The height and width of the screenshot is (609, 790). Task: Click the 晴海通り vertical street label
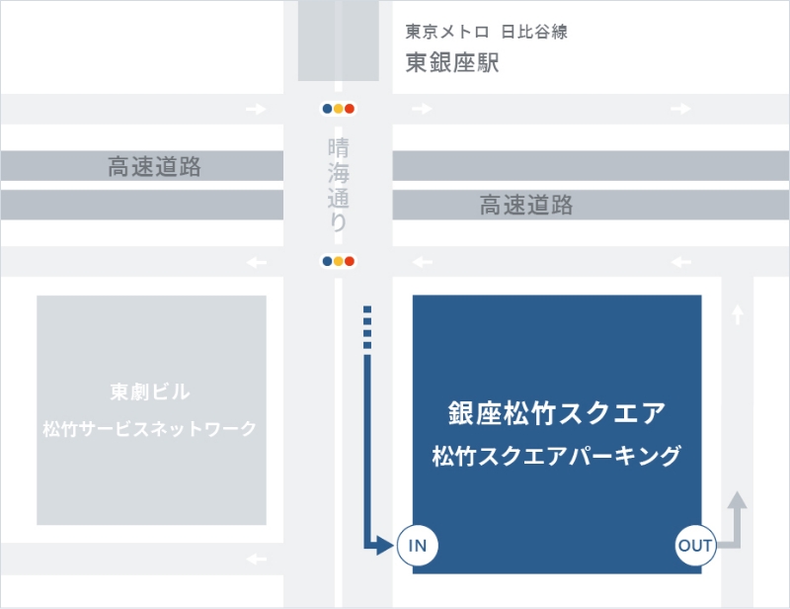(338, 185)
